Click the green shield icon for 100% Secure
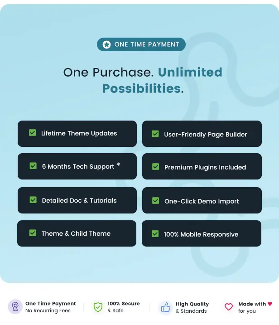279x325 pixels. tap(98, 307)
